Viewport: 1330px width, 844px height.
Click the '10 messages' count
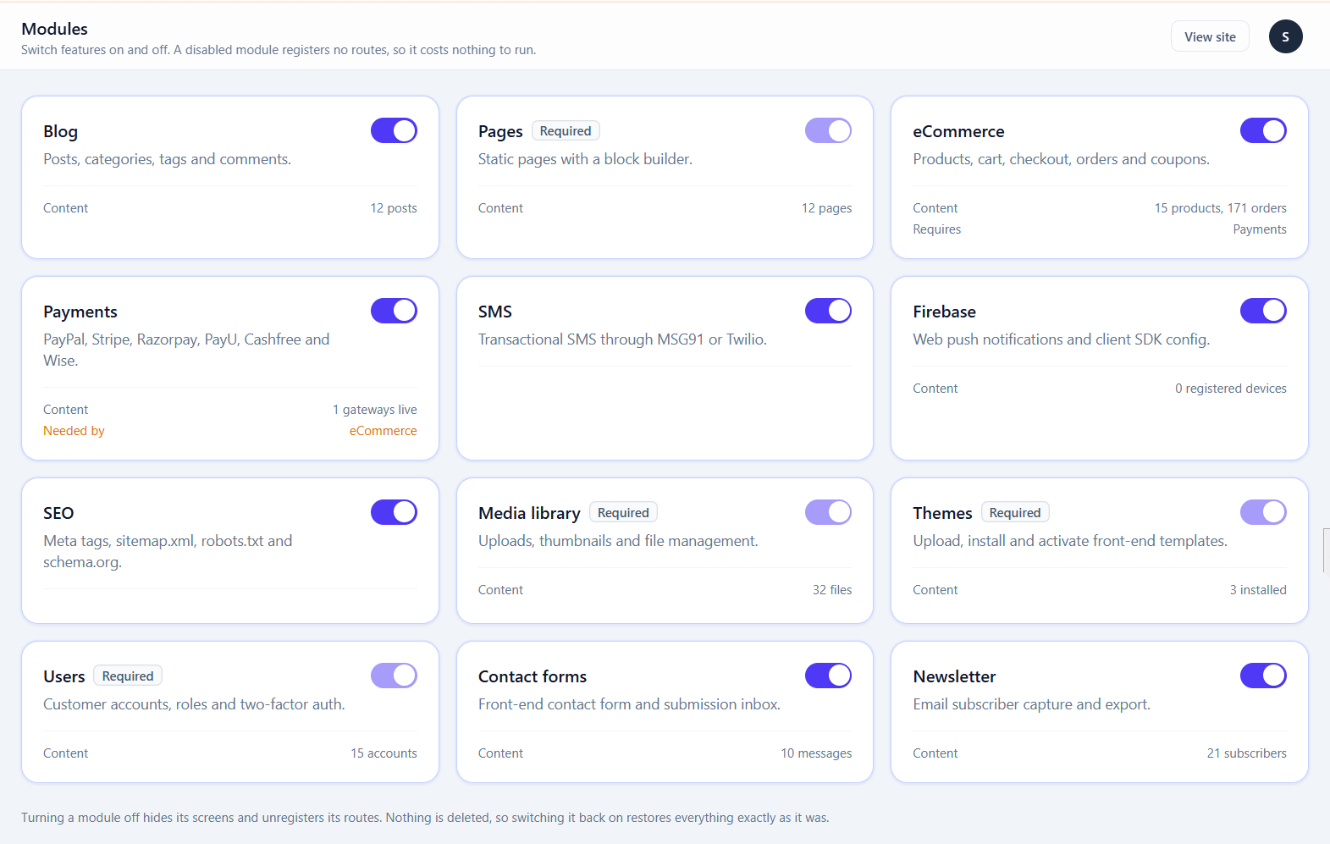[816, 753]
